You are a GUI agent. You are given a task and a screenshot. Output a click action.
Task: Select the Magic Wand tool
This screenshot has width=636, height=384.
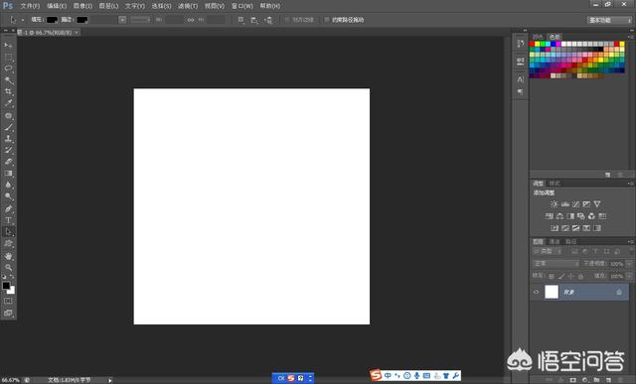(x=8, y=80)
